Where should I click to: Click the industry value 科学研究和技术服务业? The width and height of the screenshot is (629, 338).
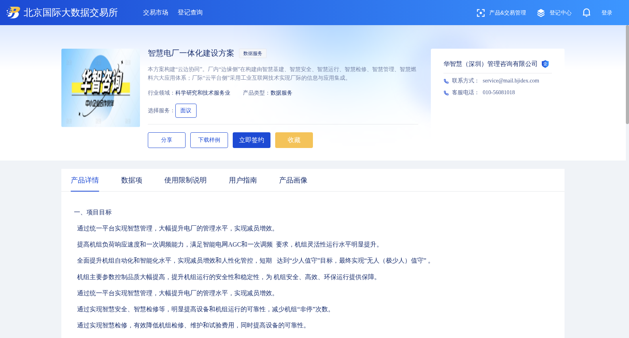[x=203, y=93]
